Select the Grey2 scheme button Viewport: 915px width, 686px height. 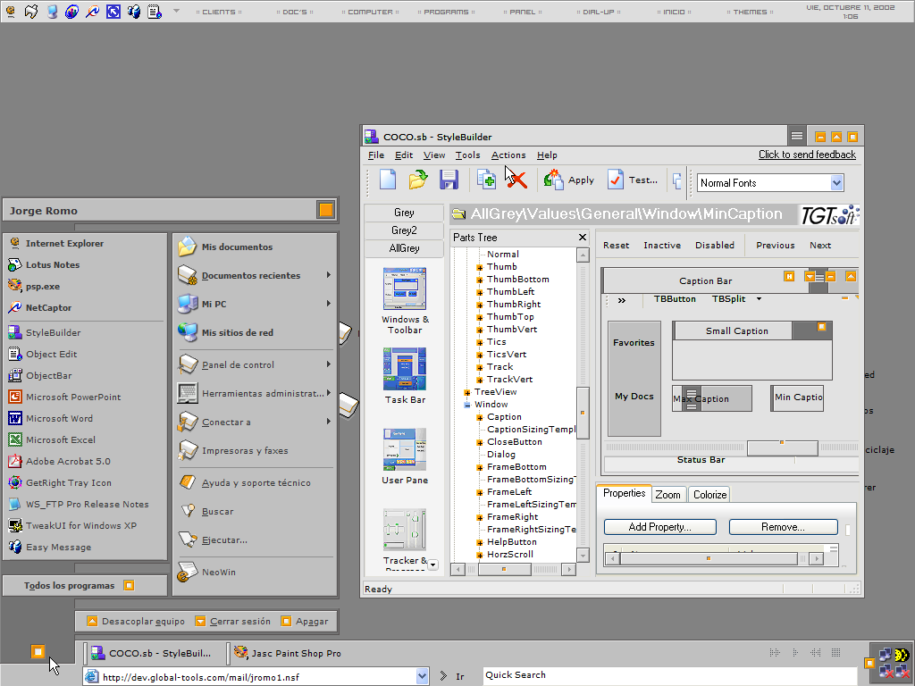click(404, 230)
